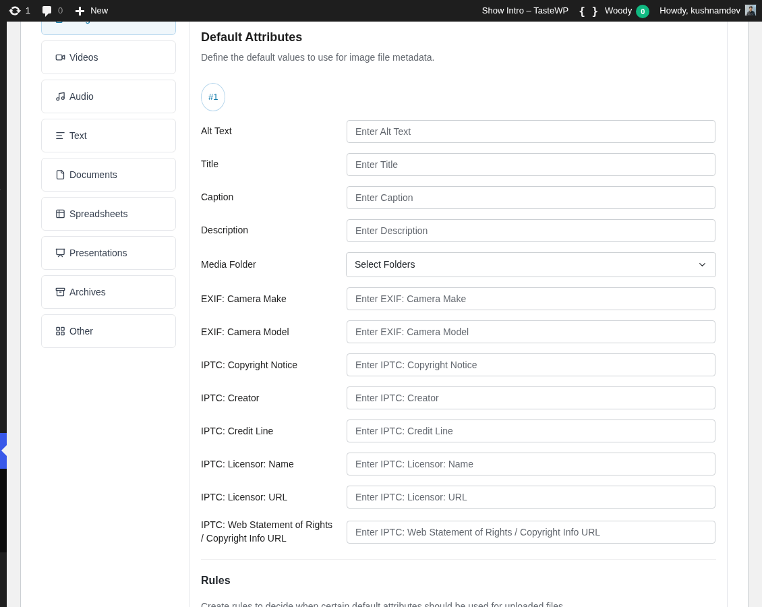Image resolution: width=762 pixels, height=607 pixels.
Task: Select the Presentations media type in the sidebar
Action: pos(109,253)
